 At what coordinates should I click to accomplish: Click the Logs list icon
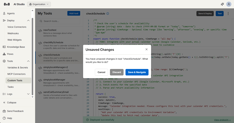tap(4, 94)
